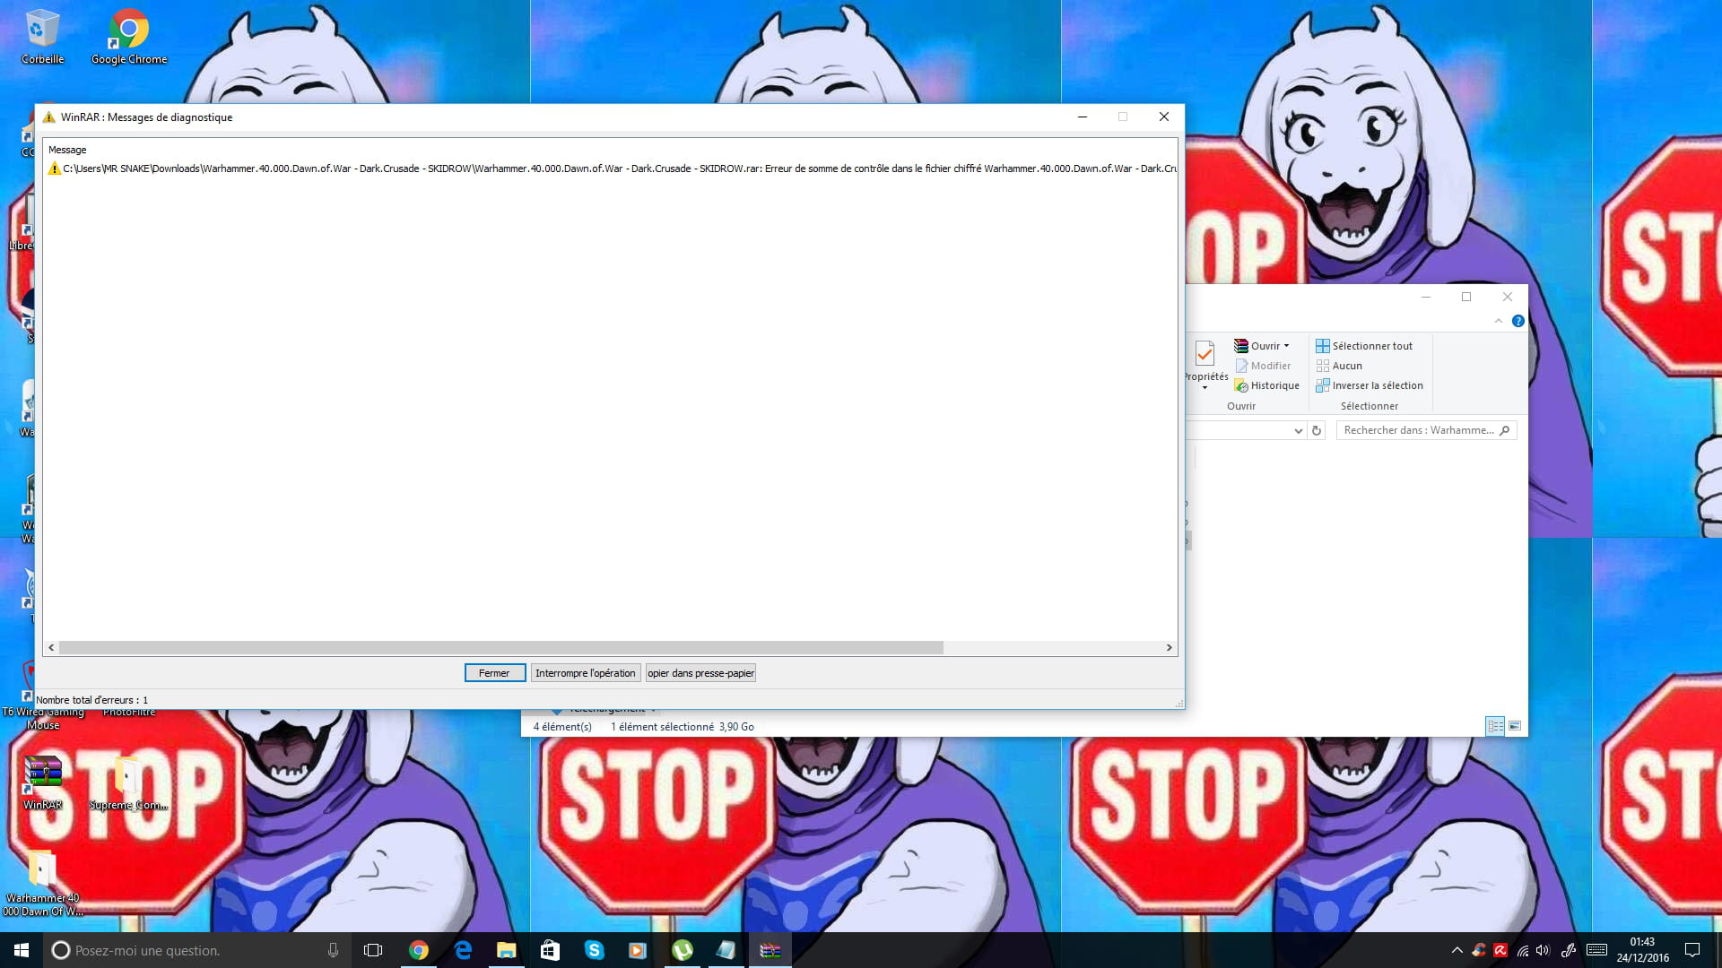Select Supreme Com... desktop folder
The image size is (1722, 968).
tap(128, 782)
